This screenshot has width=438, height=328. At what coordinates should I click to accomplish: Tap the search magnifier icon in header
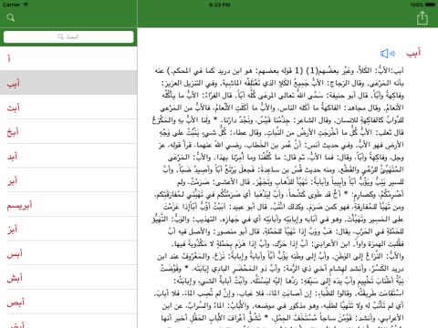(11, 17)
